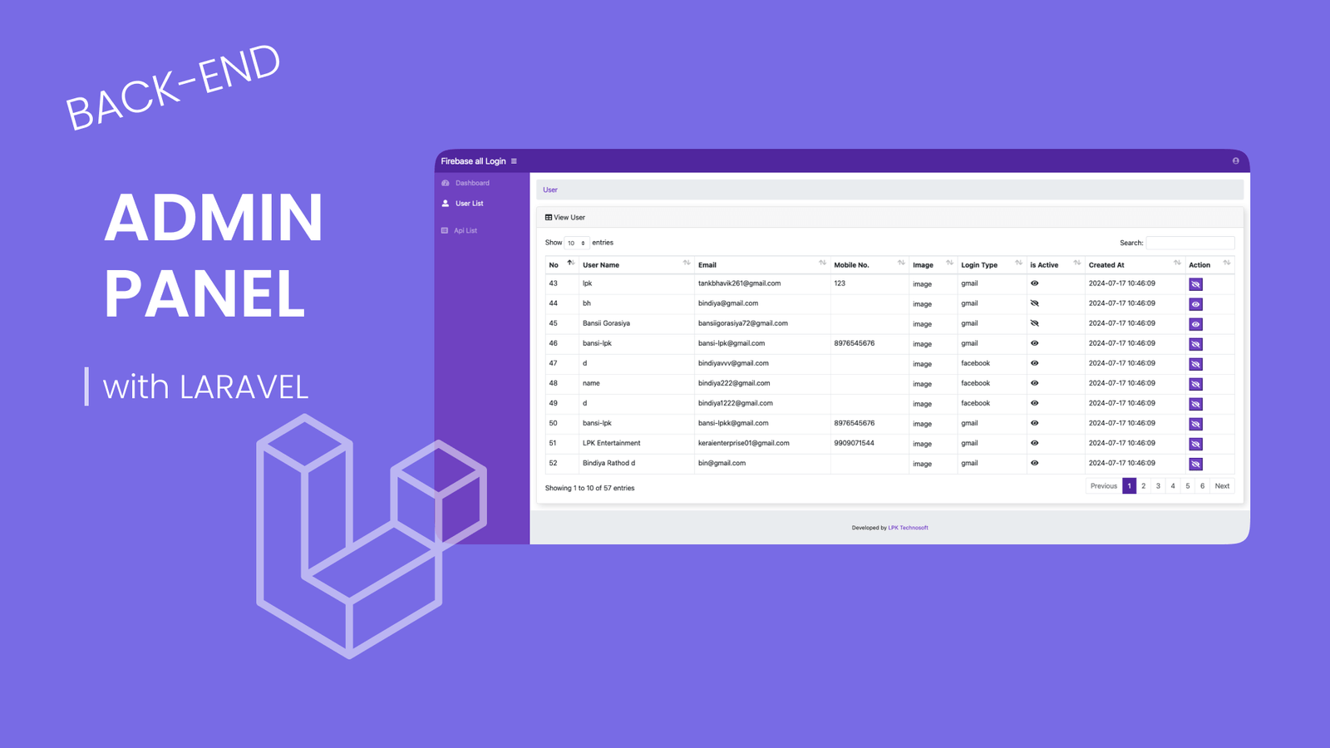Screen dimensions: 1330x748
Task: Select email bin@gmail.com
Action: [722, 463]
